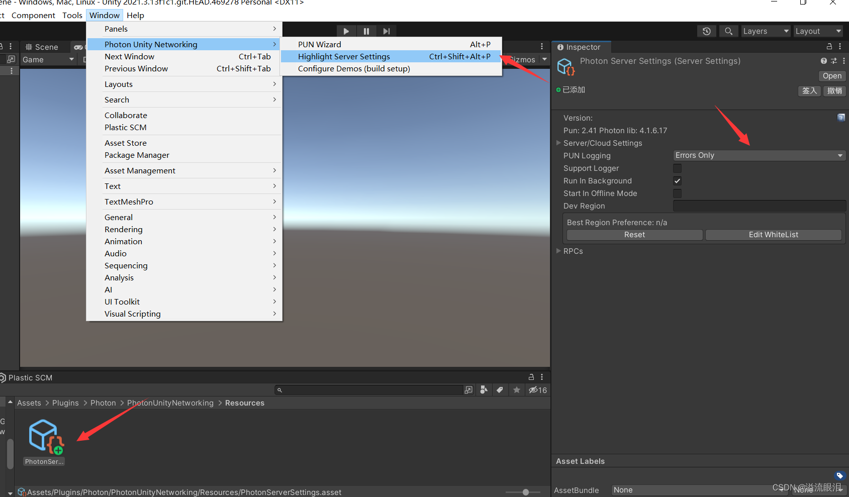Image resolution: width=849 pixels, height=497 pixels.
Task: Switch to the Scene tab
Action: point(42,47)
